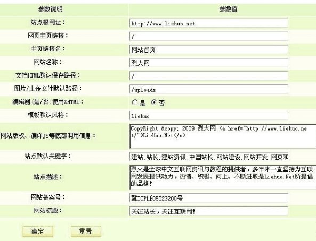This screenshot has height=241, width=316.
Task: Click the 网站名称 field with 烈火网
Action: [209, 63]
